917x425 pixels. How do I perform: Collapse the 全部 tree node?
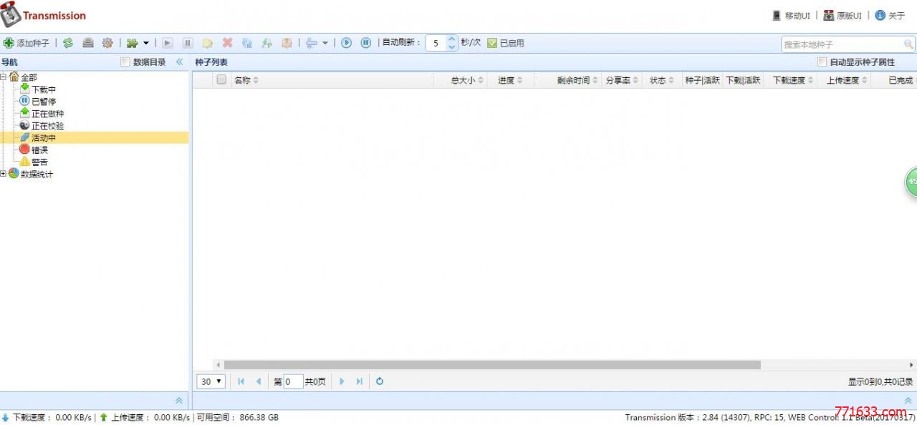coord(4,77)
